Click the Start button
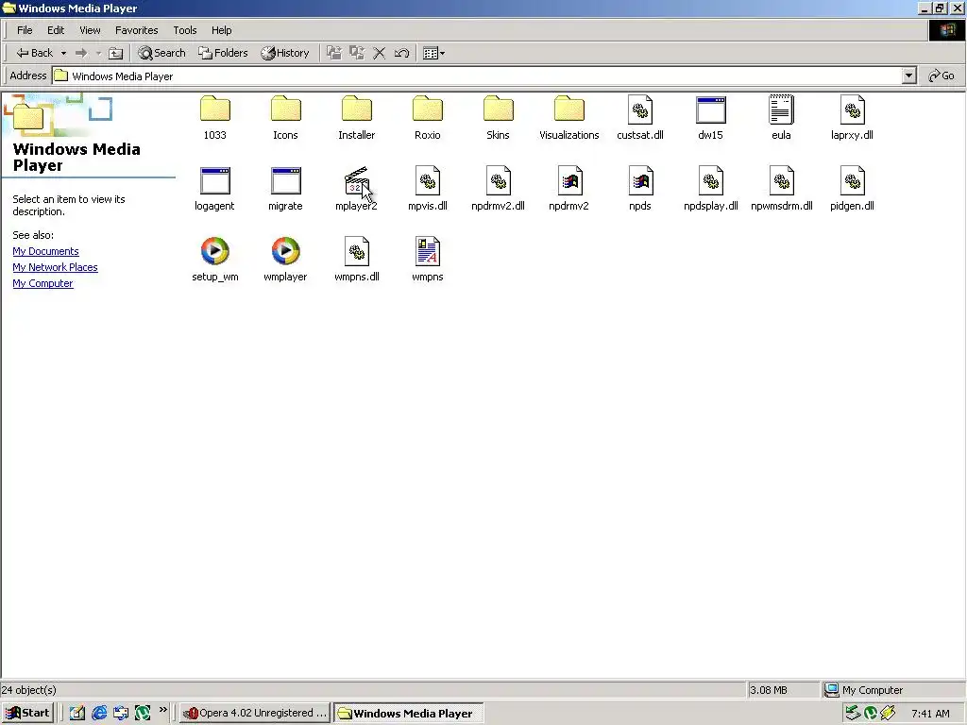Screen dimensions: 967x725 (27, 714)
